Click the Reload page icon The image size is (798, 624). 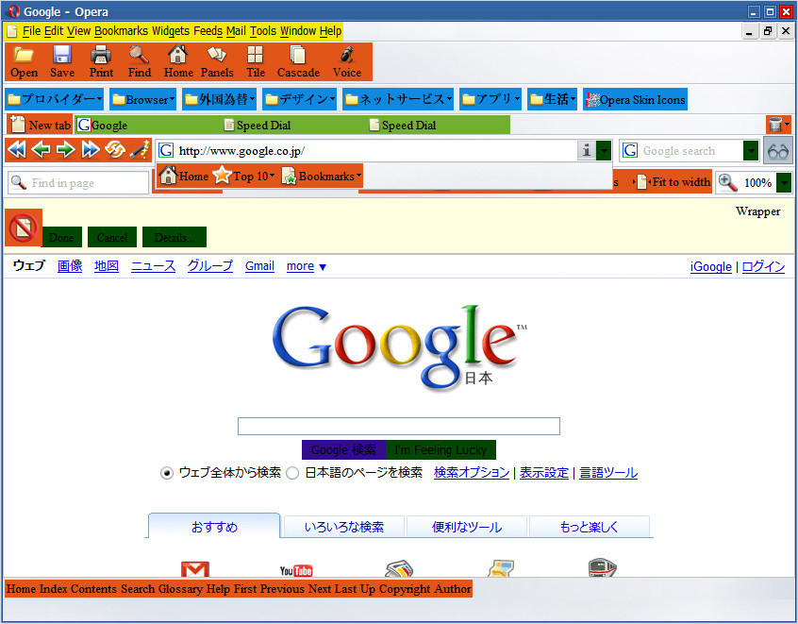114,150
